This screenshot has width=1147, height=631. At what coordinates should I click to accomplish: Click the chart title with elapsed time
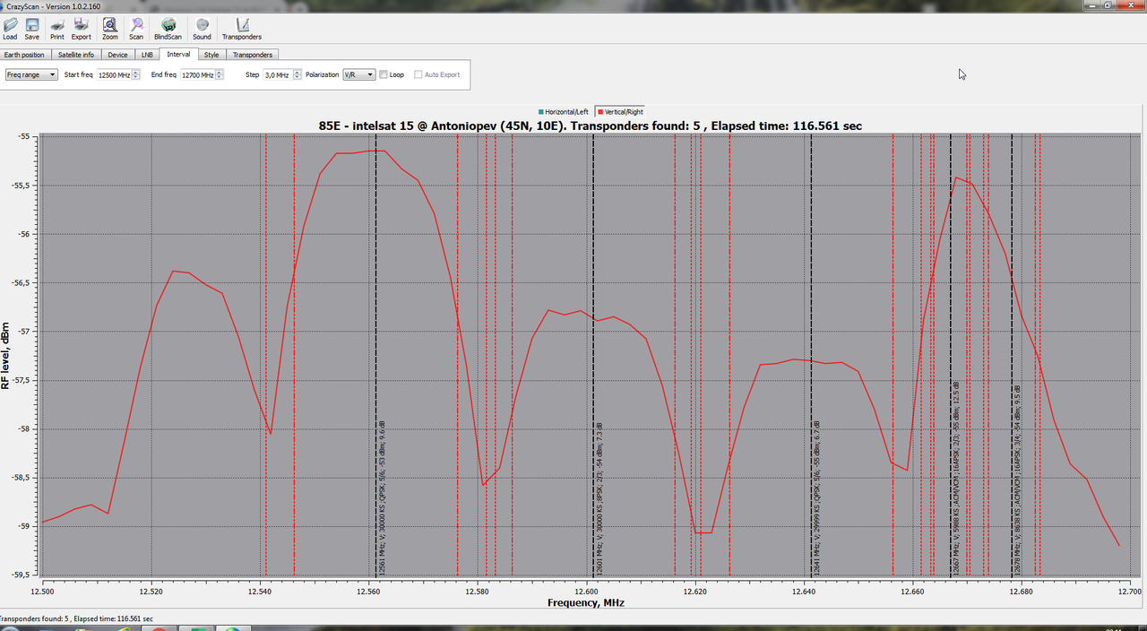[591, 126]
